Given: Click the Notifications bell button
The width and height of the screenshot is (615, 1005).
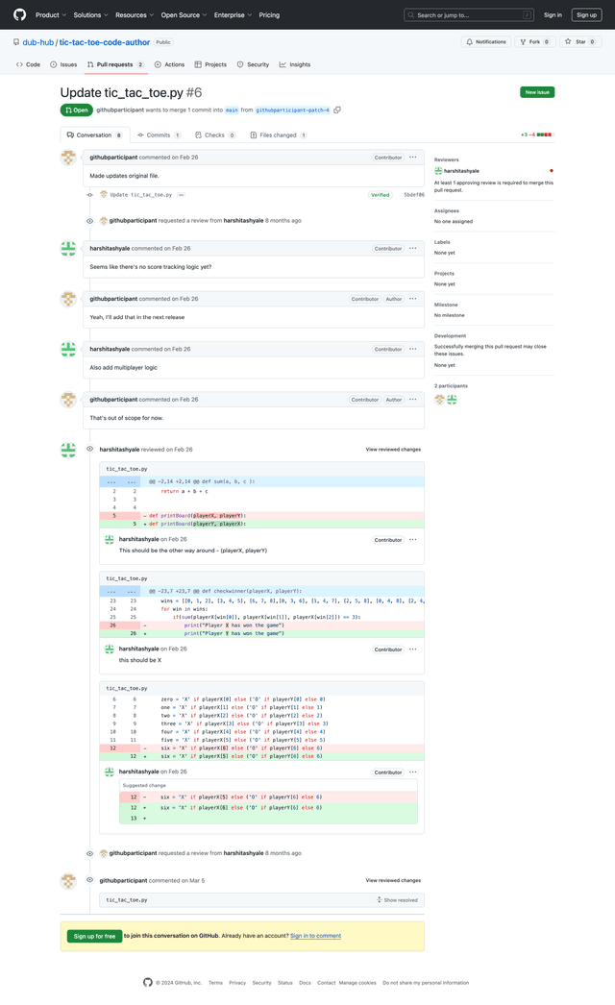Looking at the screenshot, I should [486, 41].
